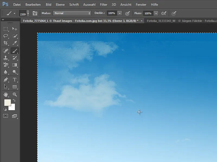217x162 pixels.
Task: Select the Hand tool
Action: [6, 94]
